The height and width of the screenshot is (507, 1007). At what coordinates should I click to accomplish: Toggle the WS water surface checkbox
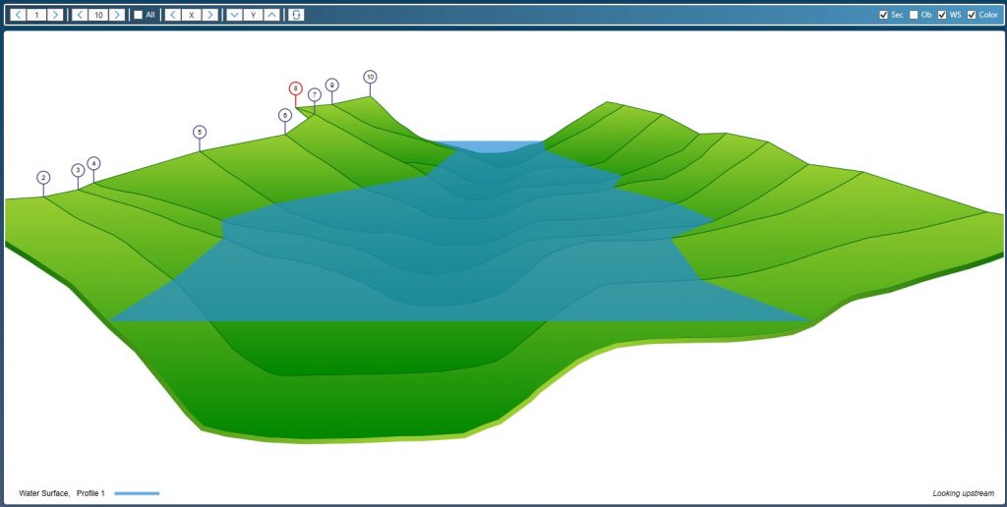coord(942,15)
